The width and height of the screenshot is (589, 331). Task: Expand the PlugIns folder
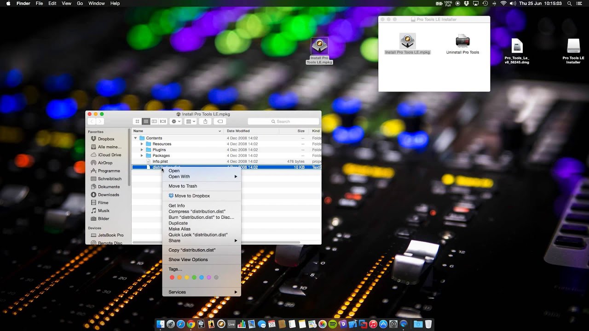pyautogui.click(x=142, y=150)
